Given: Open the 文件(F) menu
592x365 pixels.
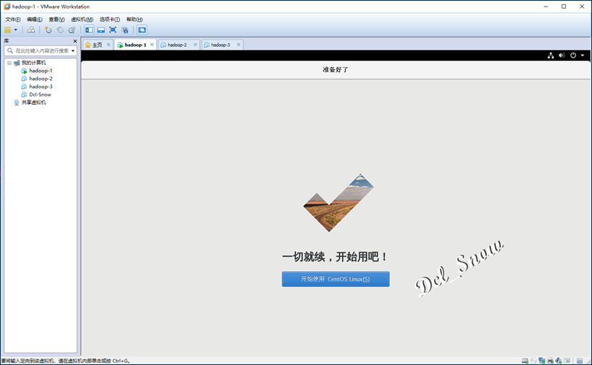Looking at the screenshot, I should click(13, 19).
